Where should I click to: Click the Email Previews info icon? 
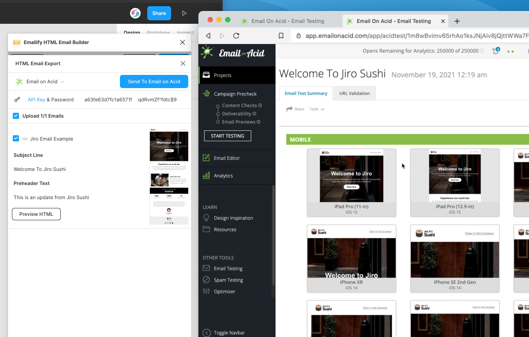pyautogui.click(x=258, y=122)
